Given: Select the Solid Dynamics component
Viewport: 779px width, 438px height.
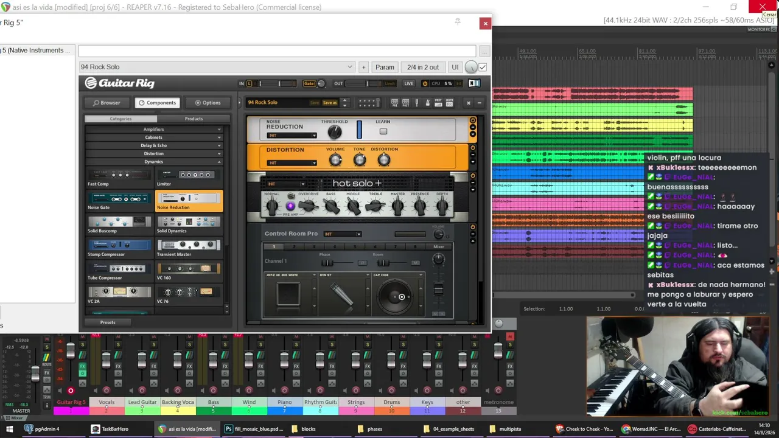Looking at the screenshot, I should [189, 225].
